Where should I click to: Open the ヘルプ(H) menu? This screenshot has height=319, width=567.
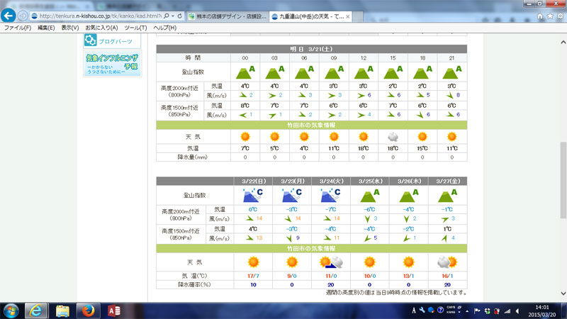click(164, 28)
